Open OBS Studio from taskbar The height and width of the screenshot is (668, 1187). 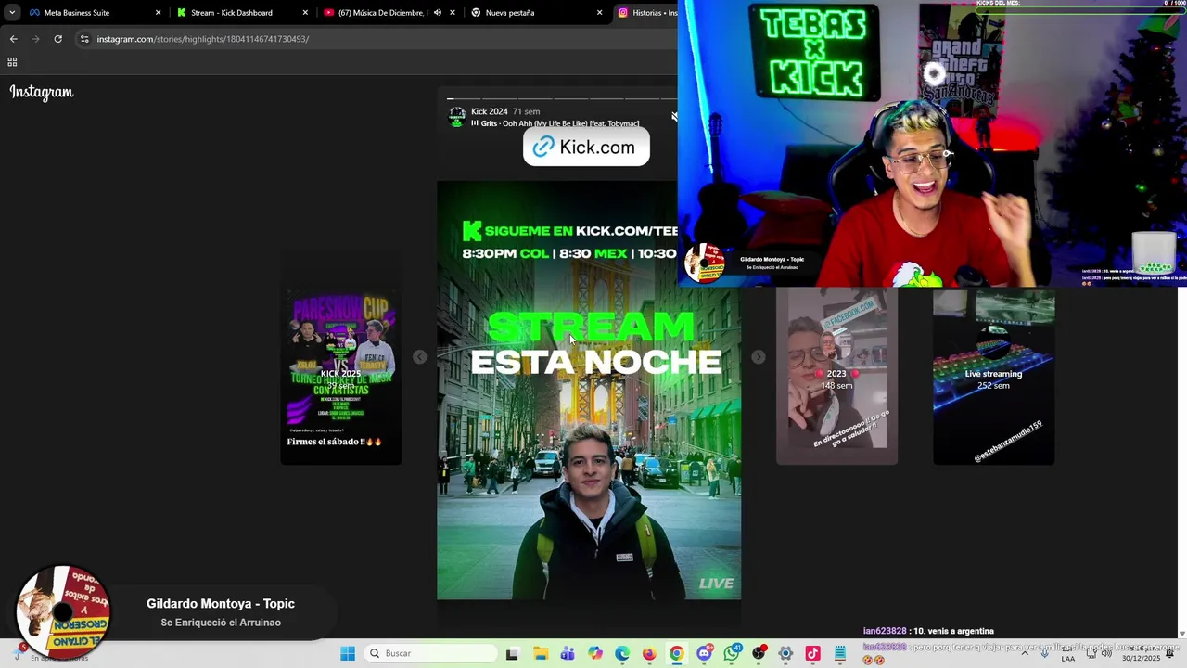pyautogui.click(x=759, y=653)
